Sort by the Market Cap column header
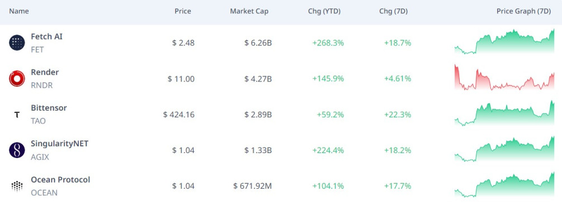 tap(249, 11)
